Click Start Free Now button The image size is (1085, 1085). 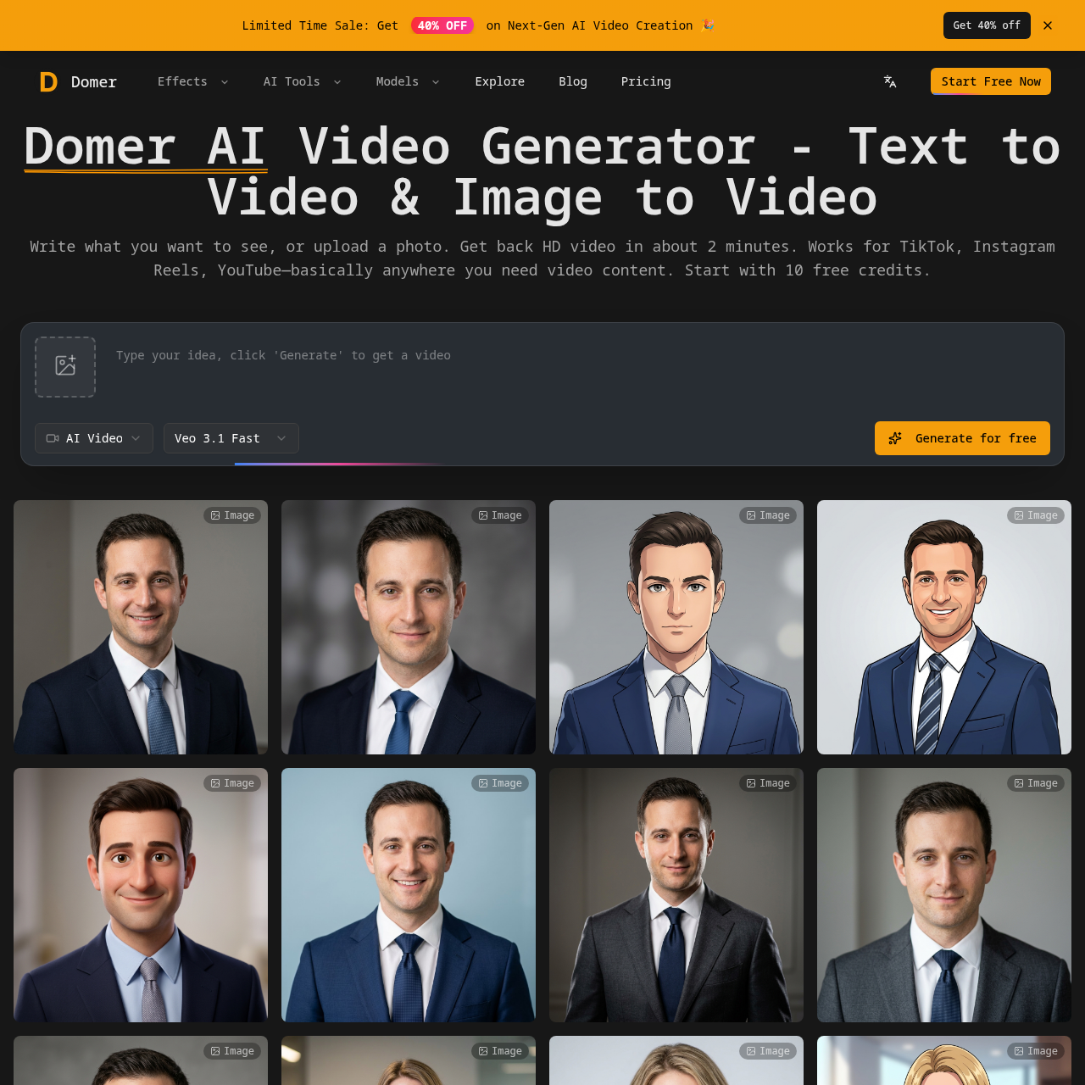[x=991, y=81]
